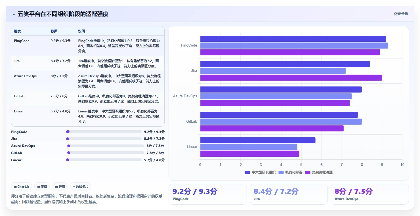
Task: Open the PingCode 9.2分 / 9.3分 data card
Action: (208, 194)
